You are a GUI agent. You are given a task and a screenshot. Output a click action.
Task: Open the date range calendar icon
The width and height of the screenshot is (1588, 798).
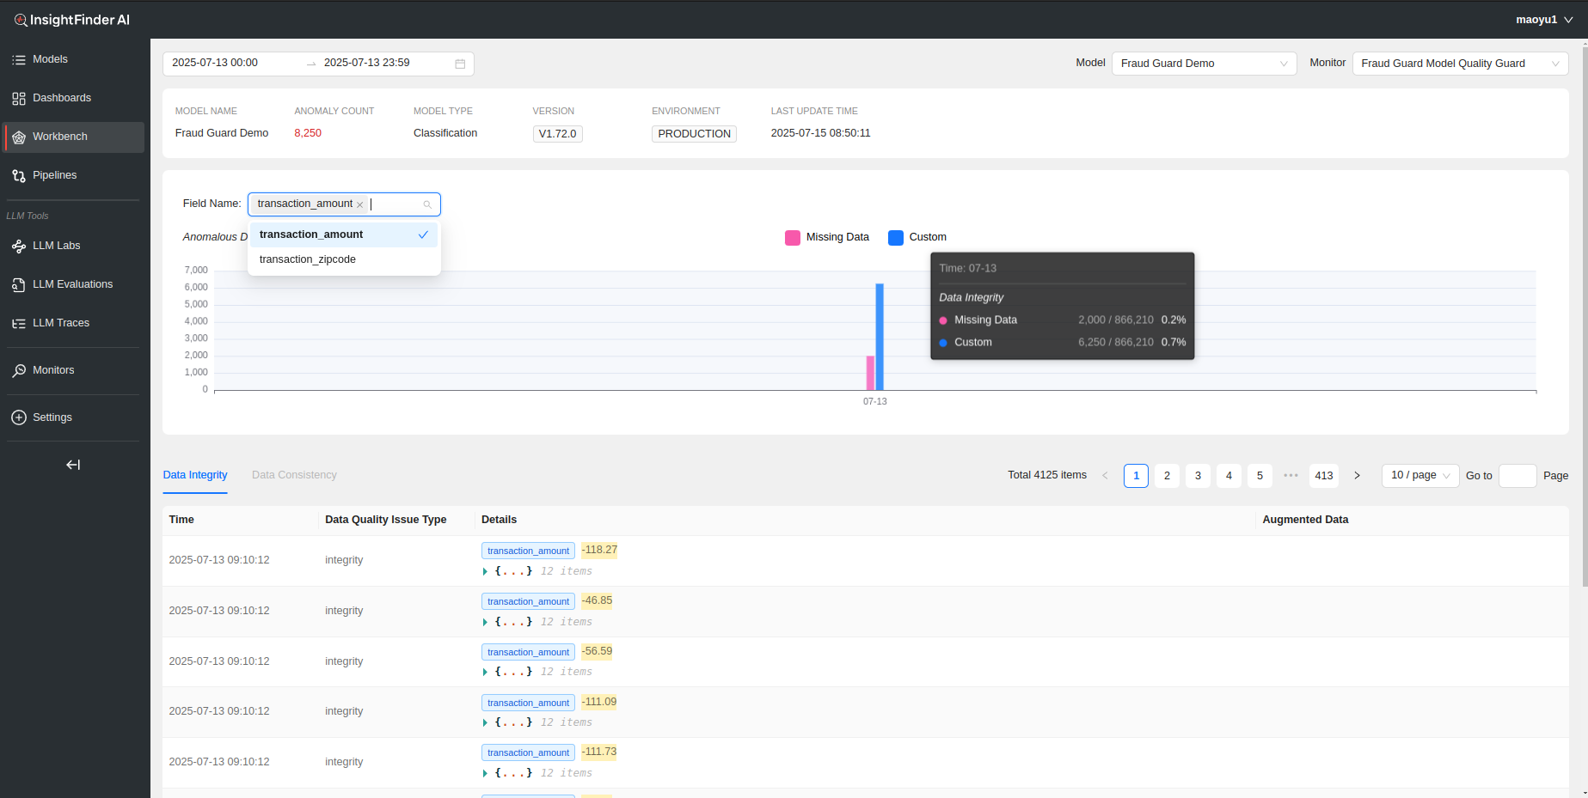pos(460,64)
